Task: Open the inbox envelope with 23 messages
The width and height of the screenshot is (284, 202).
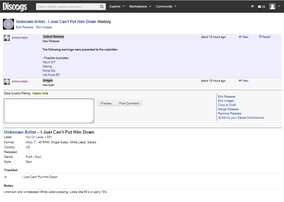Action: [261, 7]
